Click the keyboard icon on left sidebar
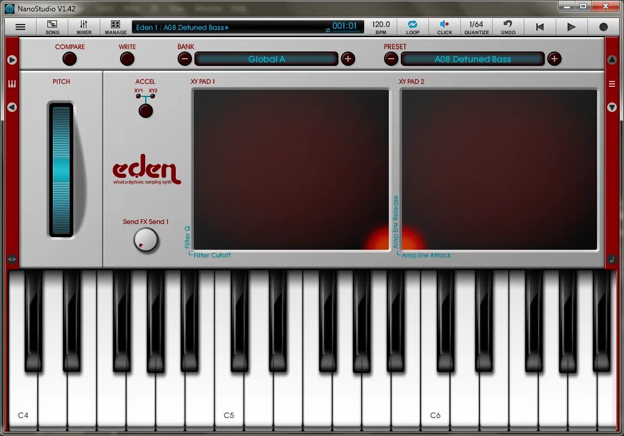The width and height of the screenshot is (624, 436). [x=12, y=84]
